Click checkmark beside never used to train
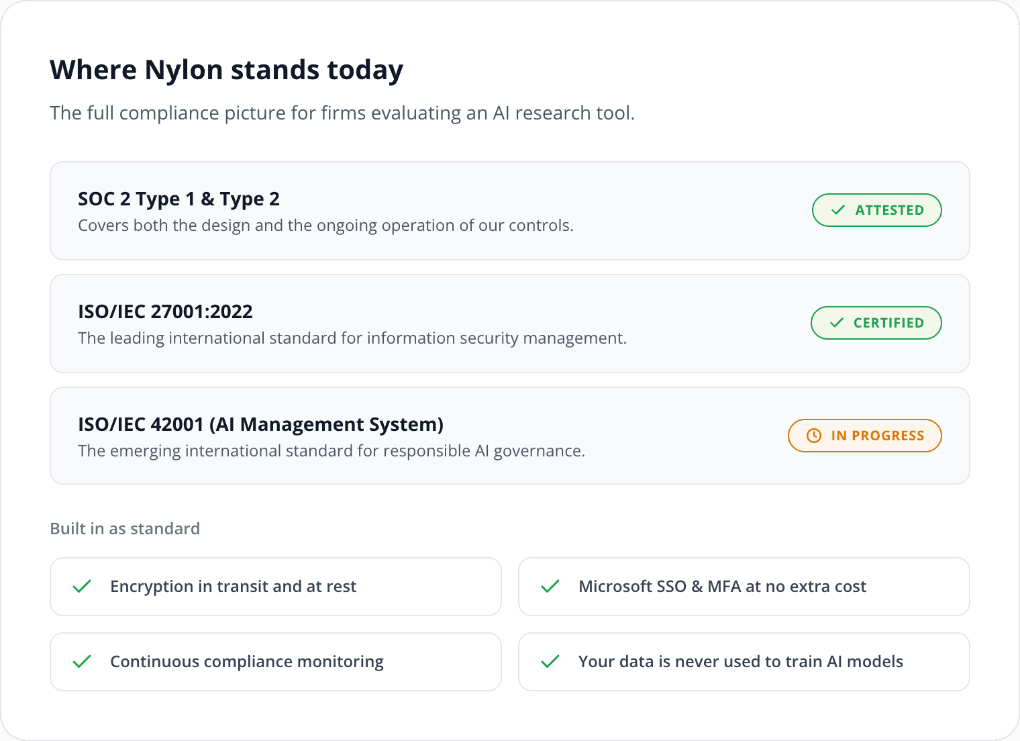This screenshot has width=1020, height=741. (550, 662)
